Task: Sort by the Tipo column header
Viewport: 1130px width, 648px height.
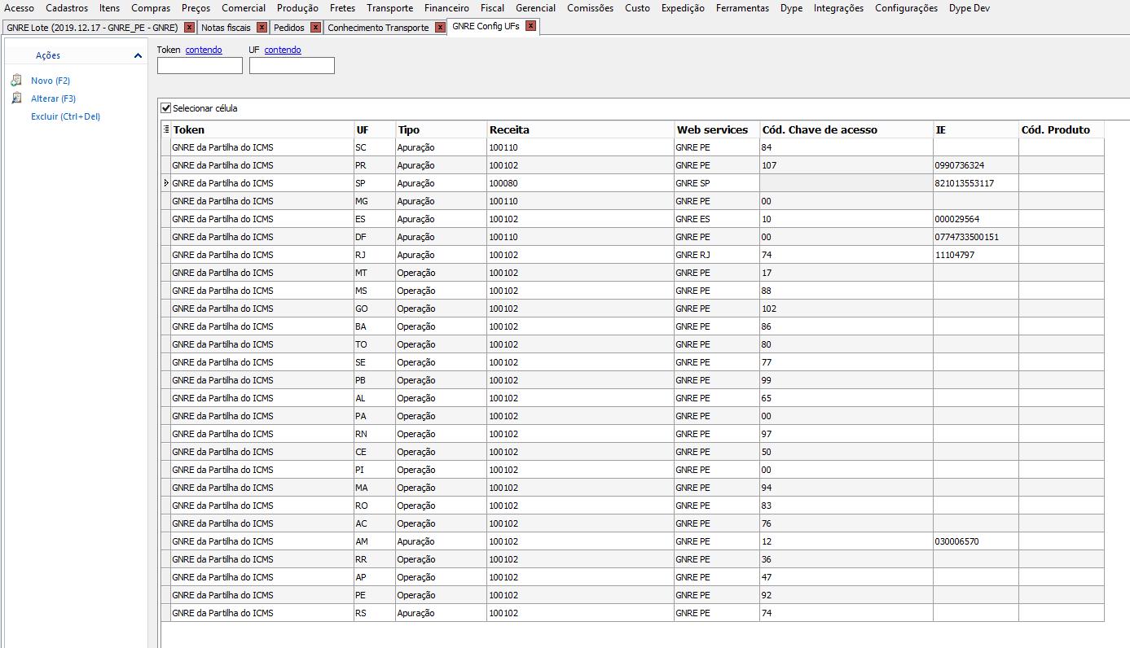Action: 442,129
